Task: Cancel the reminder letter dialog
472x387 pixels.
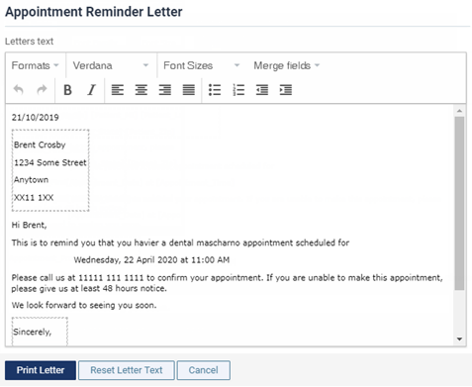Action: 204,370
